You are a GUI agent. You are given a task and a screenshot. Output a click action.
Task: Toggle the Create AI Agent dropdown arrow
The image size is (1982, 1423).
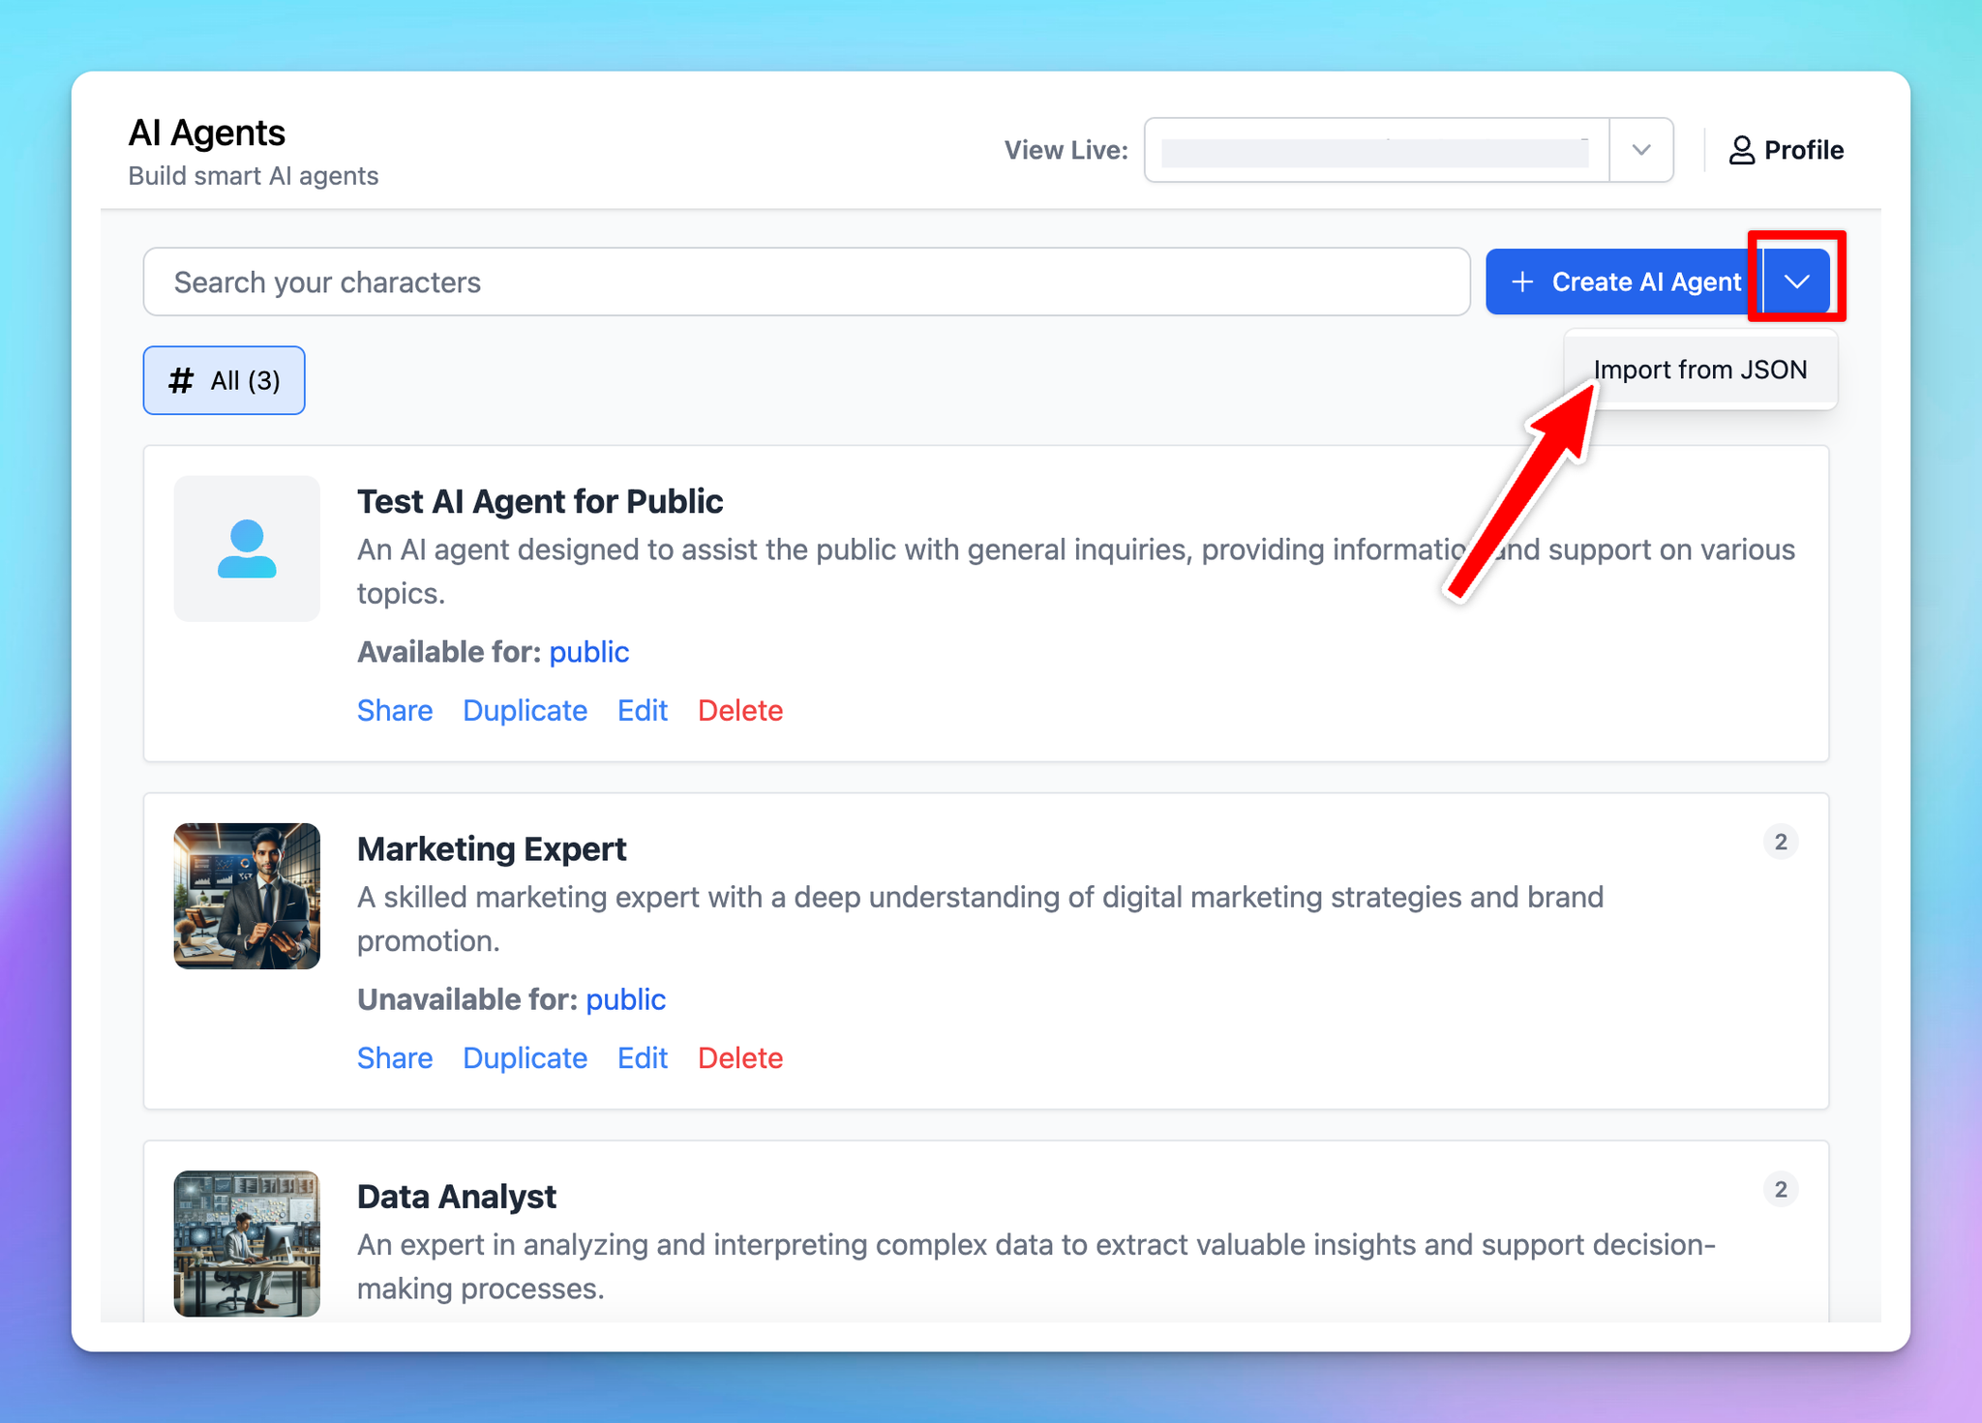(x=1797, y=282)
